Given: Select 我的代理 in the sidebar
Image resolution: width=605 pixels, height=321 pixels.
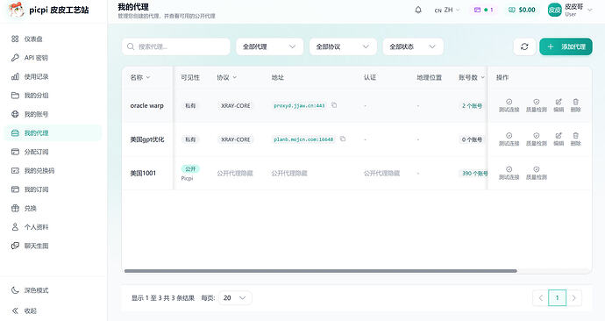Looking at the screenshot, I should point(53,132).
